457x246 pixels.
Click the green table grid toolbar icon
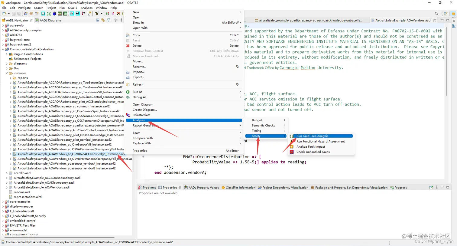[65, 14]
